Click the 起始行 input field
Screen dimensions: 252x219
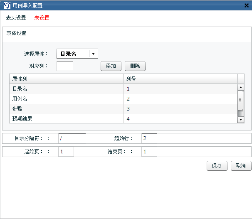point(149,138)
